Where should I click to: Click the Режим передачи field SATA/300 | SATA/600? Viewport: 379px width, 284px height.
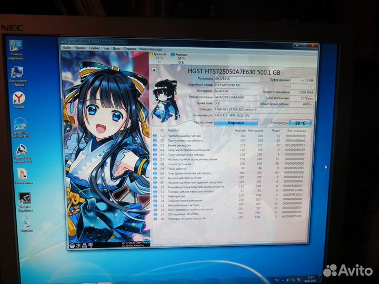point(237,97)
